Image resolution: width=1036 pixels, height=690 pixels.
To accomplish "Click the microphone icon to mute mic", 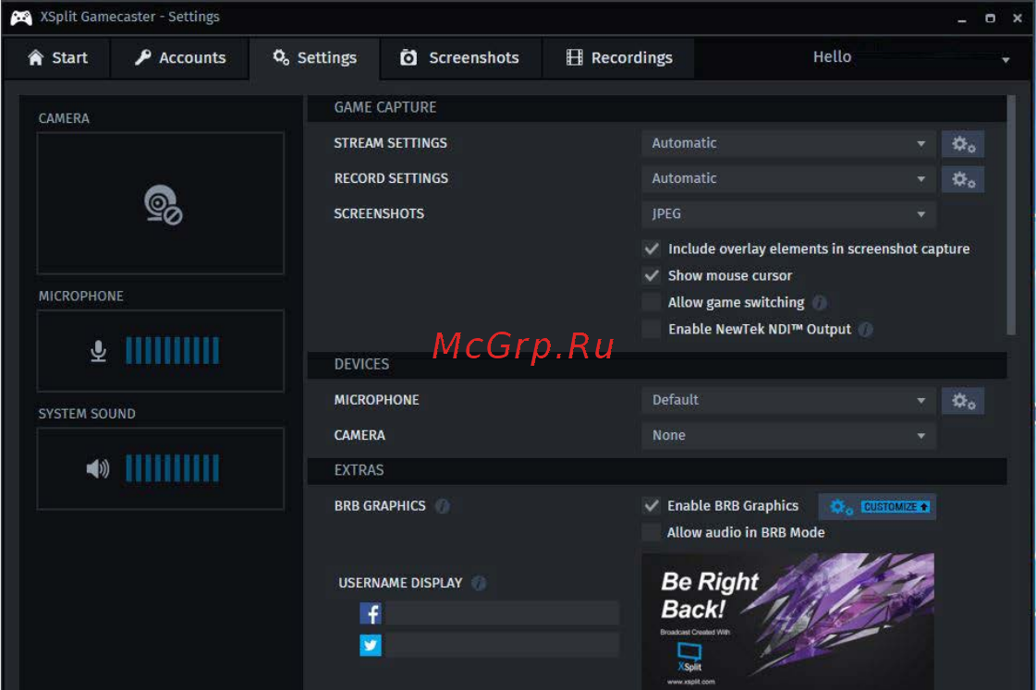I will (x=99, y=351).
